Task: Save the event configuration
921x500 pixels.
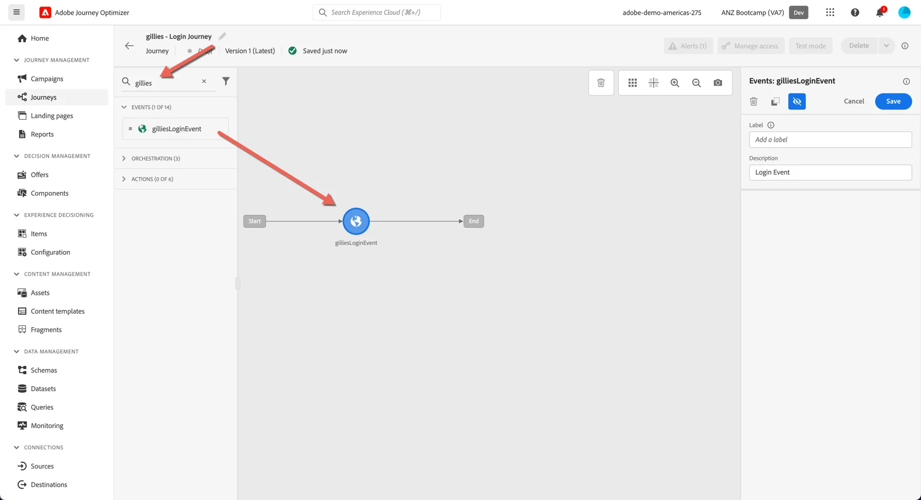Action: pyautogui.click(x=893, y=101)
